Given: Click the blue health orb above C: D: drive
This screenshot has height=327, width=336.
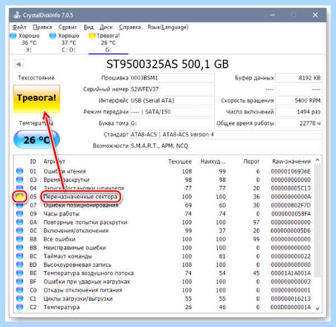Looking at the screenshot, I should click(53, 36).
